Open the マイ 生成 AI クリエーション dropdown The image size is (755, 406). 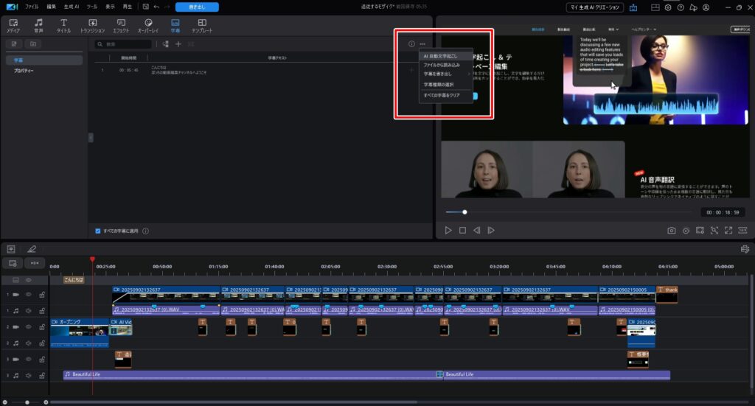pos(595,7)
